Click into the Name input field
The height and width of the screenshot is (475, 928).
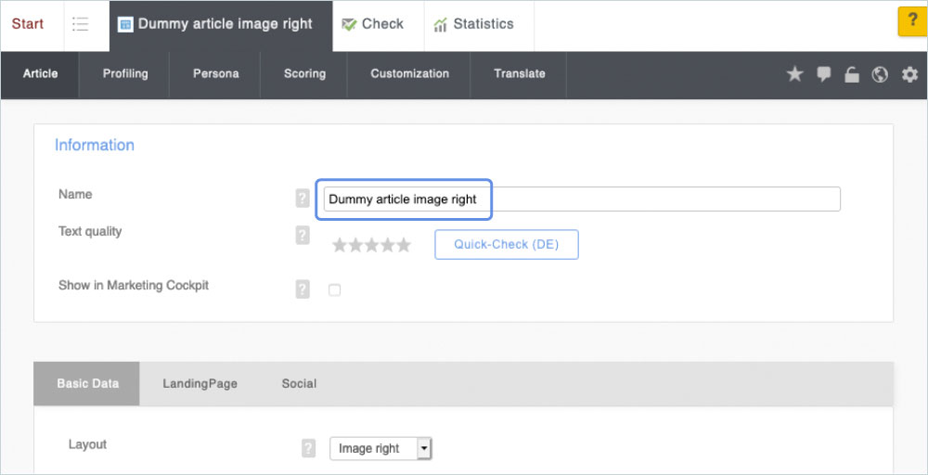[x=582, y=199]
